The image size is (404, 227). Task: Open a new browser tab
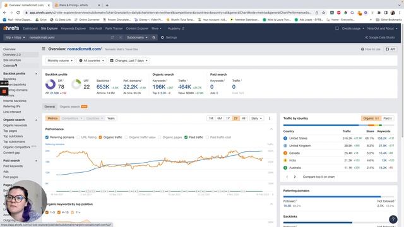point(107,5)
